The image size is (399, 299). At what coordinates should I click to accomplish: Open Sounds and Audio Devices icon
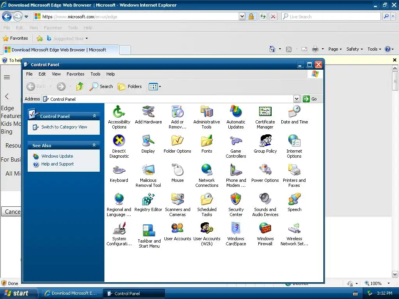click(x=265, y=199)
